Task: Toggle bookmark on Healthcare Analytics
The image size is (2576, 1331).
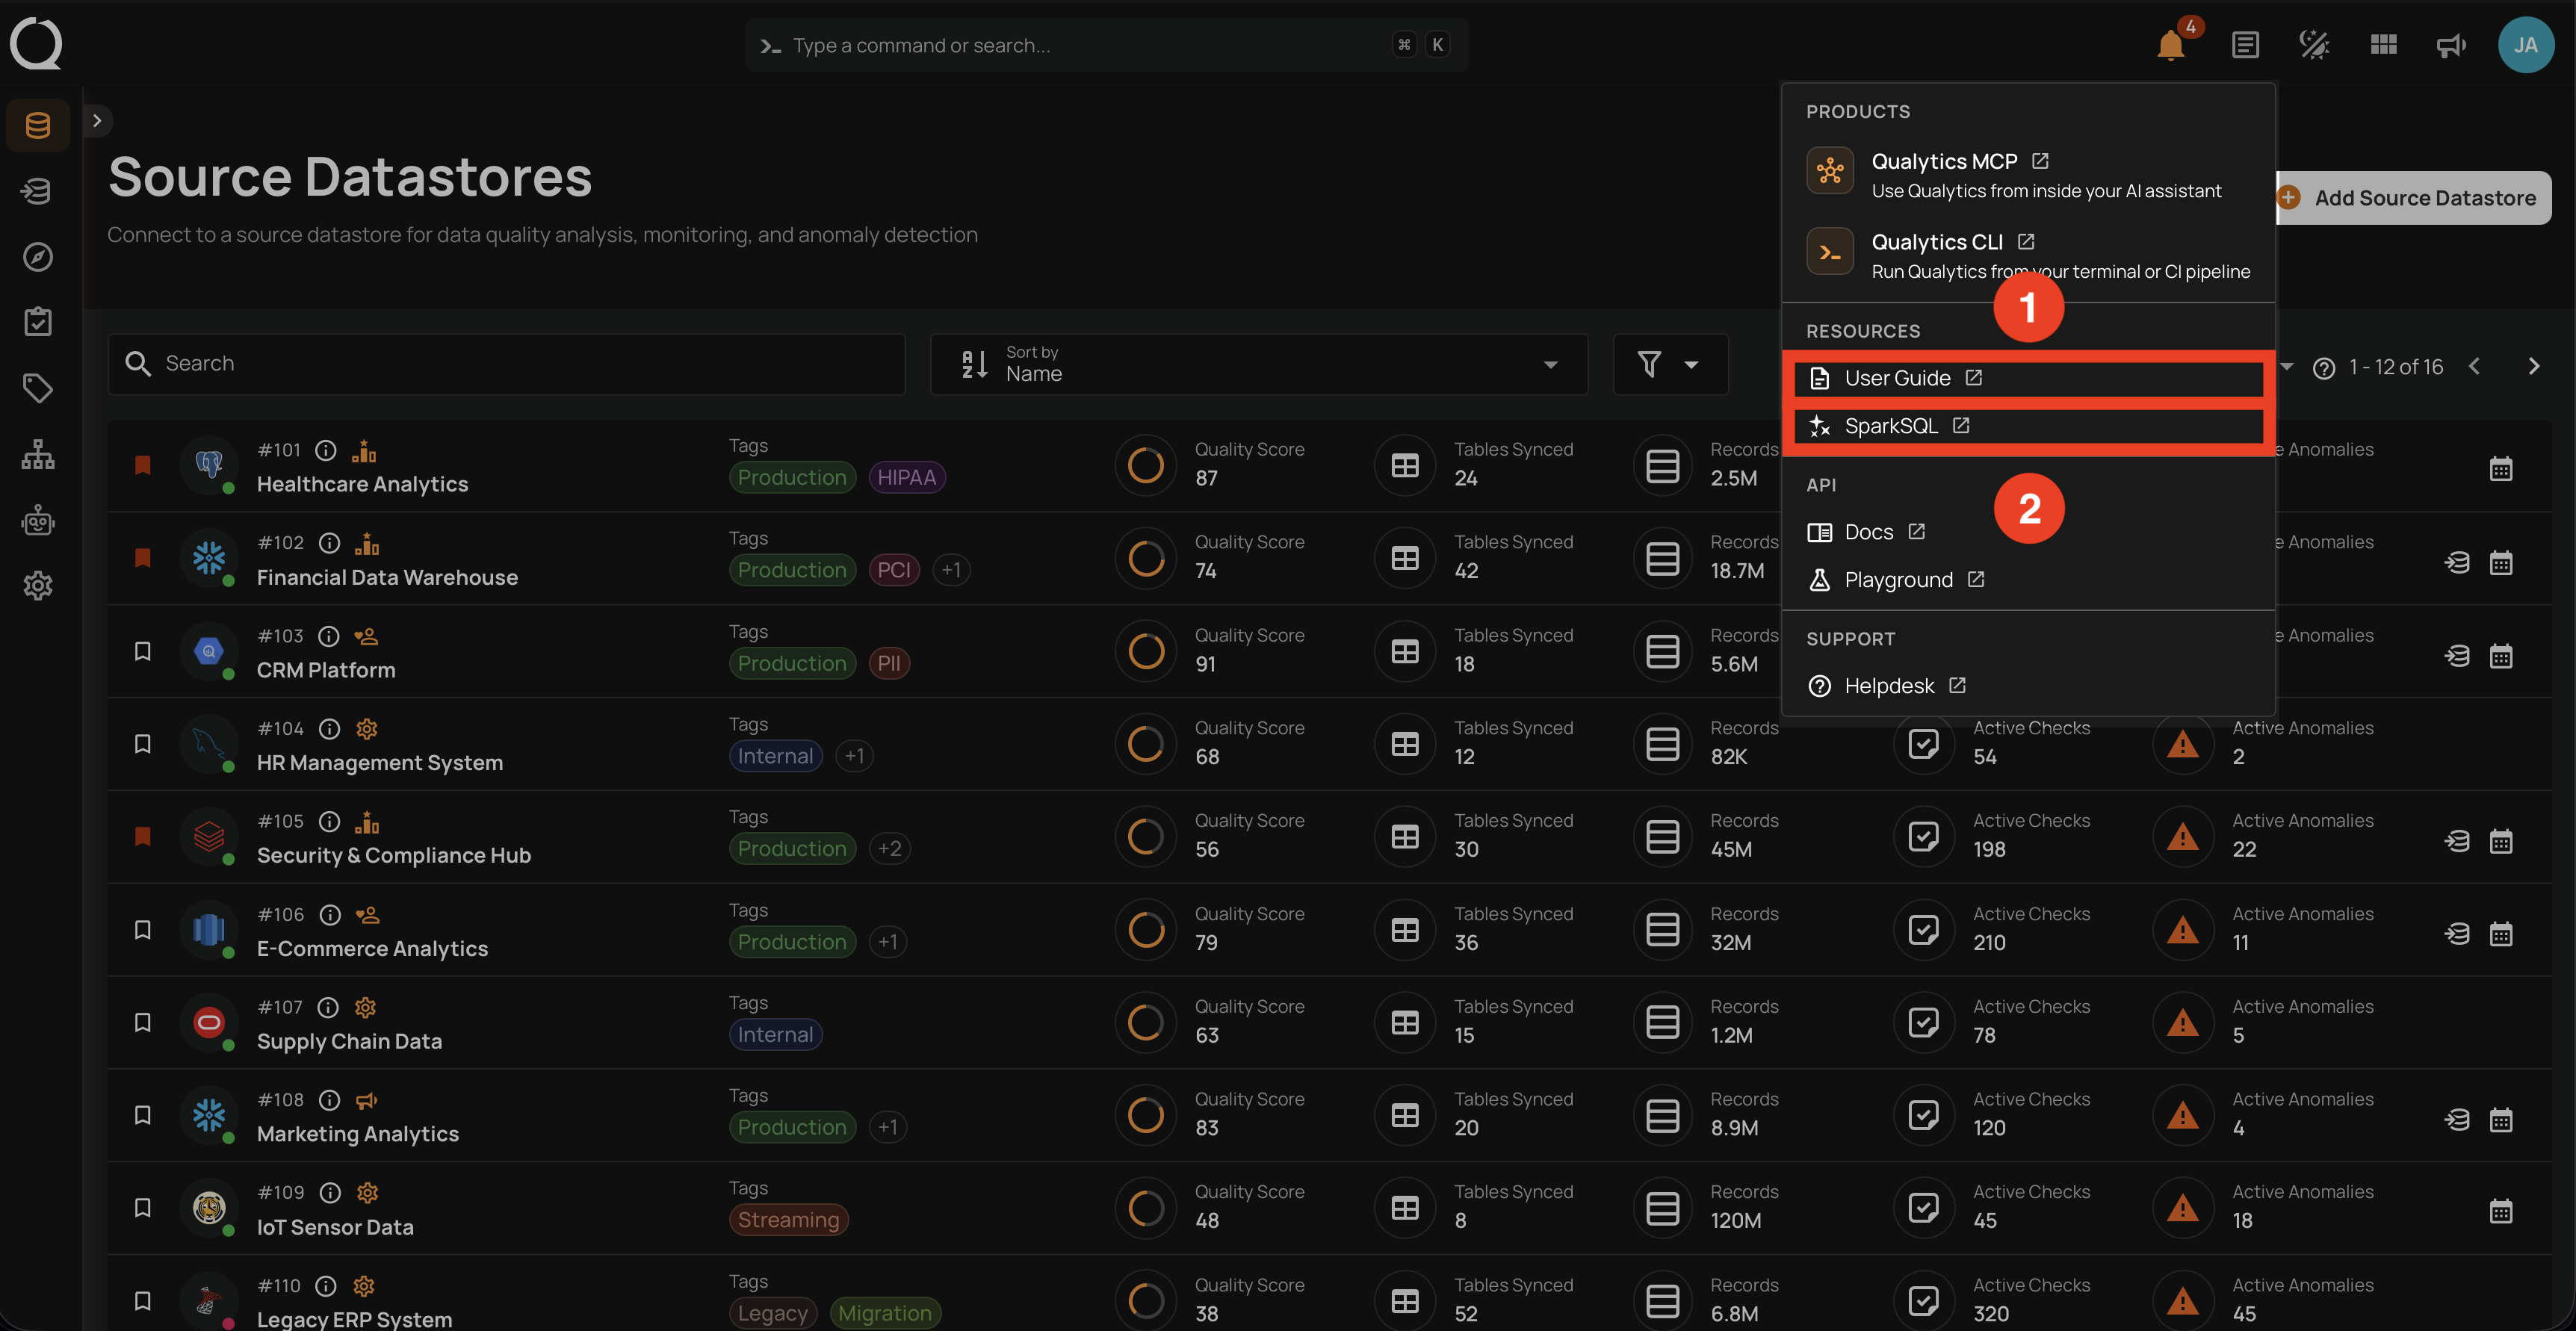Action: click(143, 465)
